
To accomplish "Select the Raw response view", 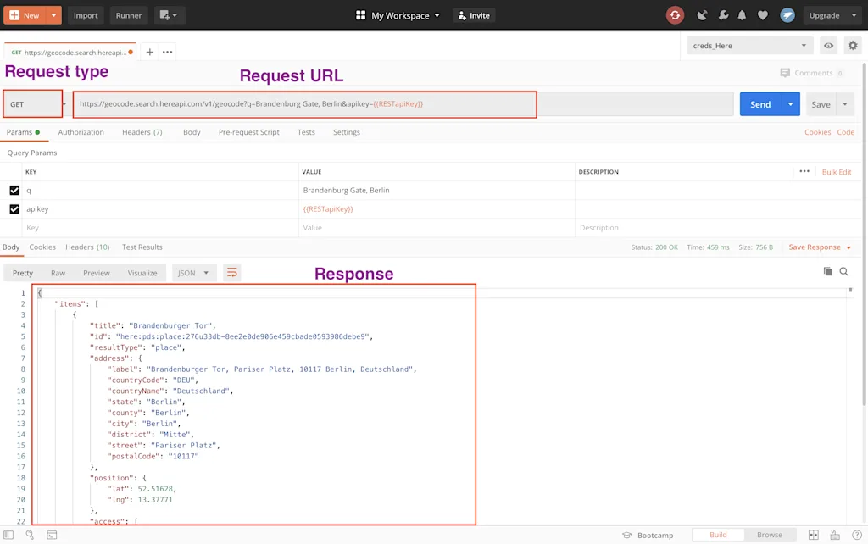I will pyautogui.click(x=58, y=273).
